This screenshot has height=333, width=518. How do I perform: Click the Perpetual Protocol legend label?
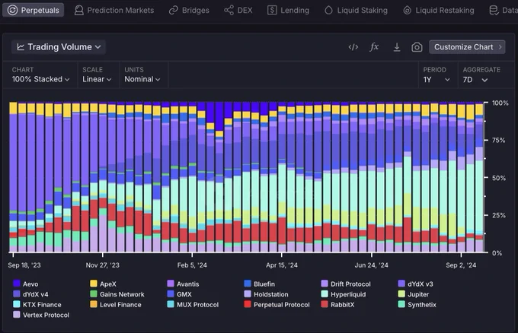coord(282,305)
